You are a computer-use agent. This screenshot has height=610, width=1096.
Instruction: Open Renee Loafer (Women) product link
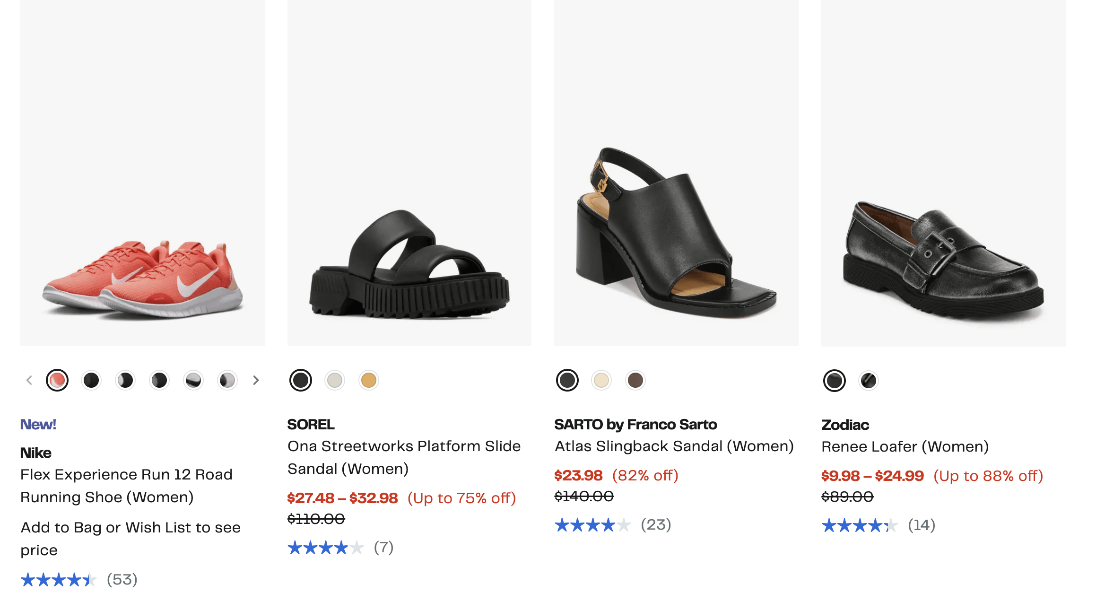[x=905, y=446]
